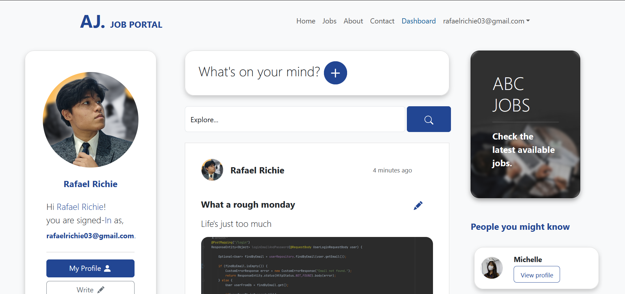
Task: View Michelle's profile
Action: [537, 275]
